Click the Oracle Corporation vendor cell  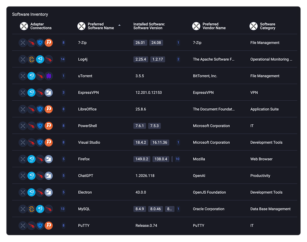[209, 209]
